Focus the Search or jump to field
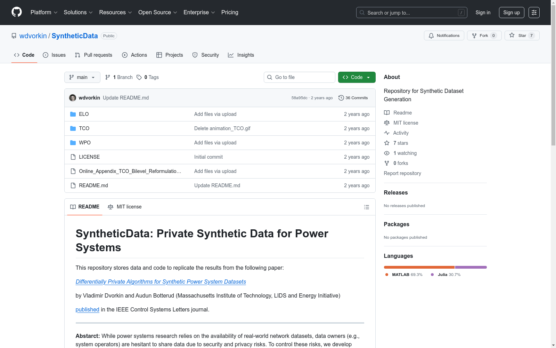Image resolution: width=556 pixels, height=348 pixels. (412, 13)
